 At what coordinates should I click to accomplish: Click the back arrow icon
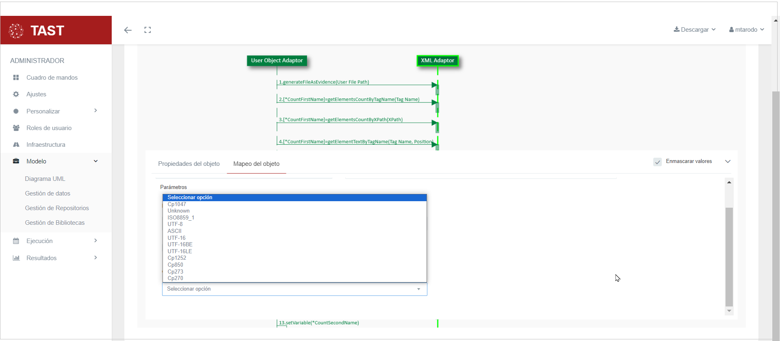[x=128, y=30]
